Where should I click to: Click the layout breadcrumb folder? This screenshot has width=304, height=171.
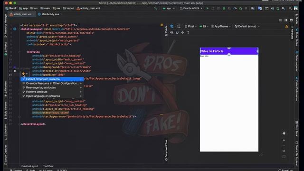point(68,9)
